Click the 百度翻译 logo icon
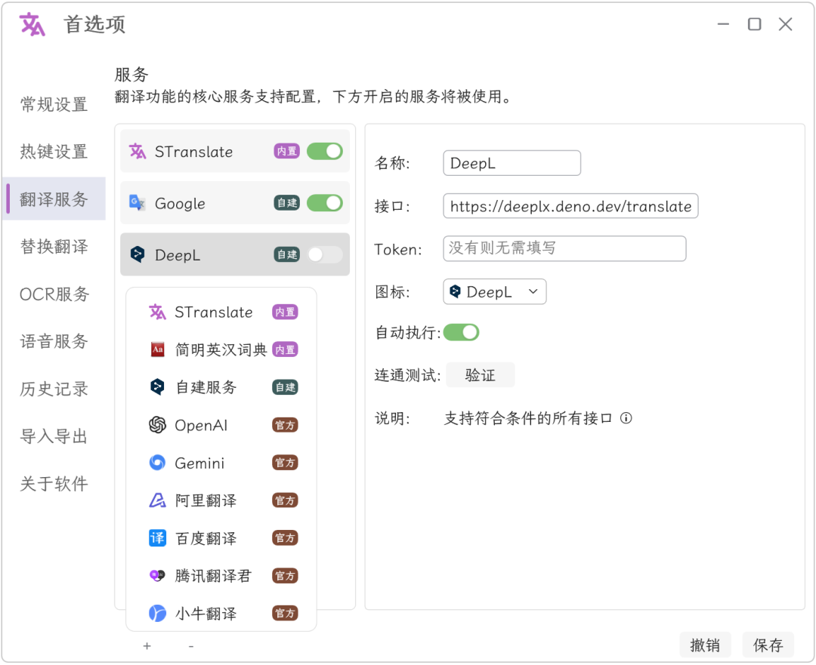816x665 pixels. pyautogui.click(x=157, y=538)
